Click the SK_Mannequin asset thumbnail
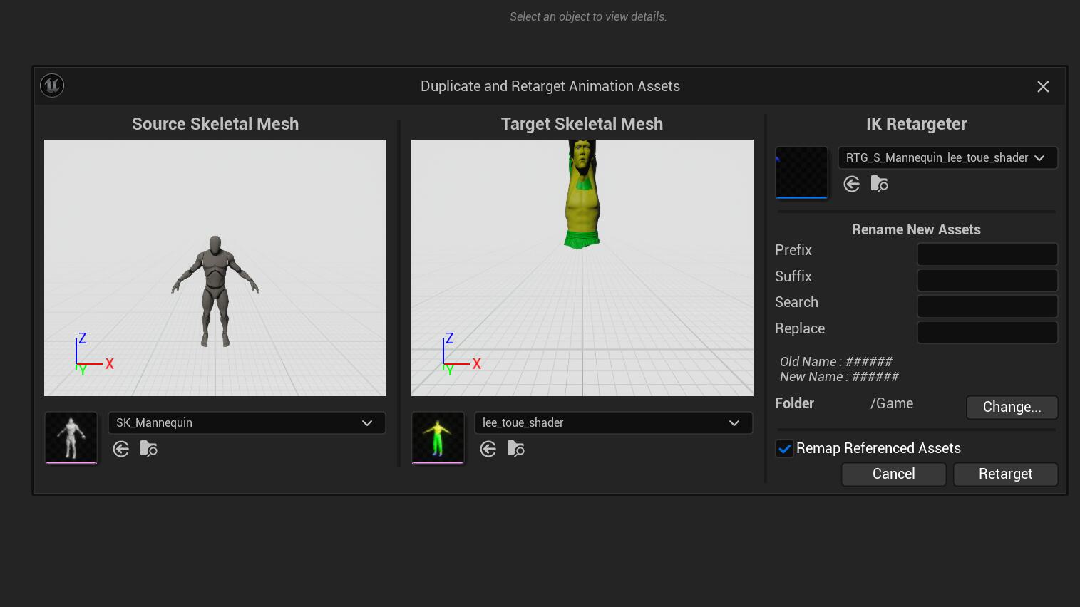The height and width of the screenshot is (607, 1080). coord(71,437)
